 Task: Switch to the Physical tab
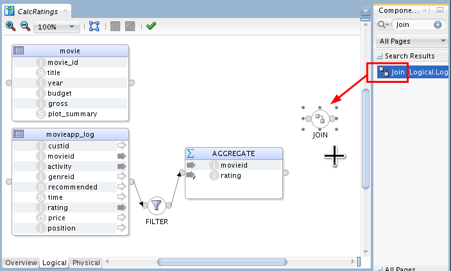point(86,263)
